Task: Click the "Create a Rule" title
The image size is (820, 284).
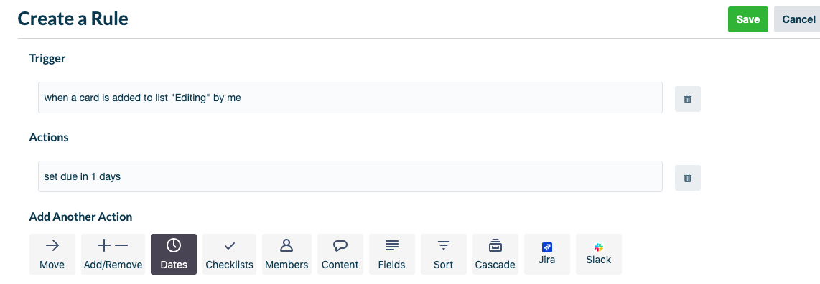Action: [x=73, y=19]
